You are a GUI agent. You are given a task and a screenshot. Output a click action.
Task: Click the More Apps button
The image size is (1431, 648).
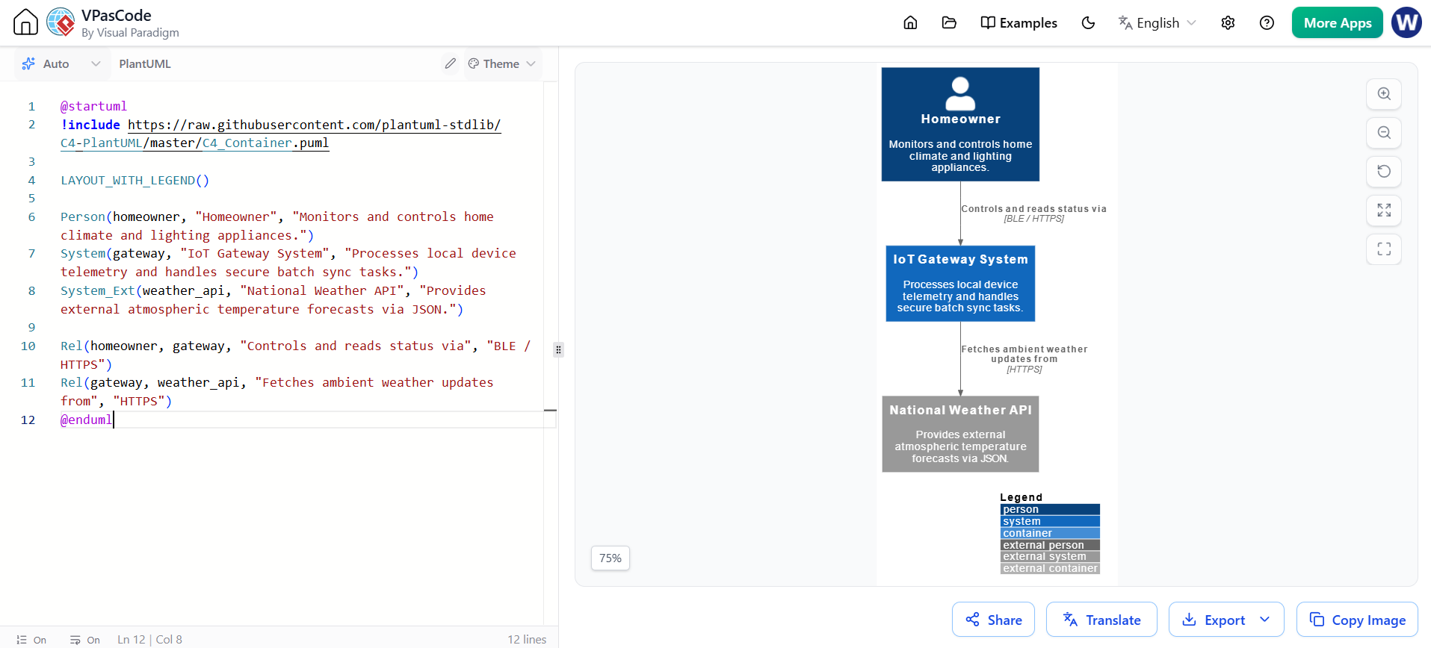1337,22
